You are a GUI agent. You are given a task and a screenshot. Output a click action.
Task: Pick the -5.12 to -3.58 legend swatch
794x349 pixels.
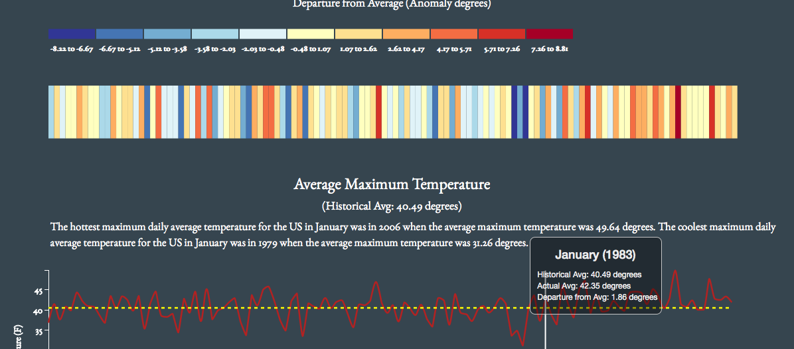(167, 34)
